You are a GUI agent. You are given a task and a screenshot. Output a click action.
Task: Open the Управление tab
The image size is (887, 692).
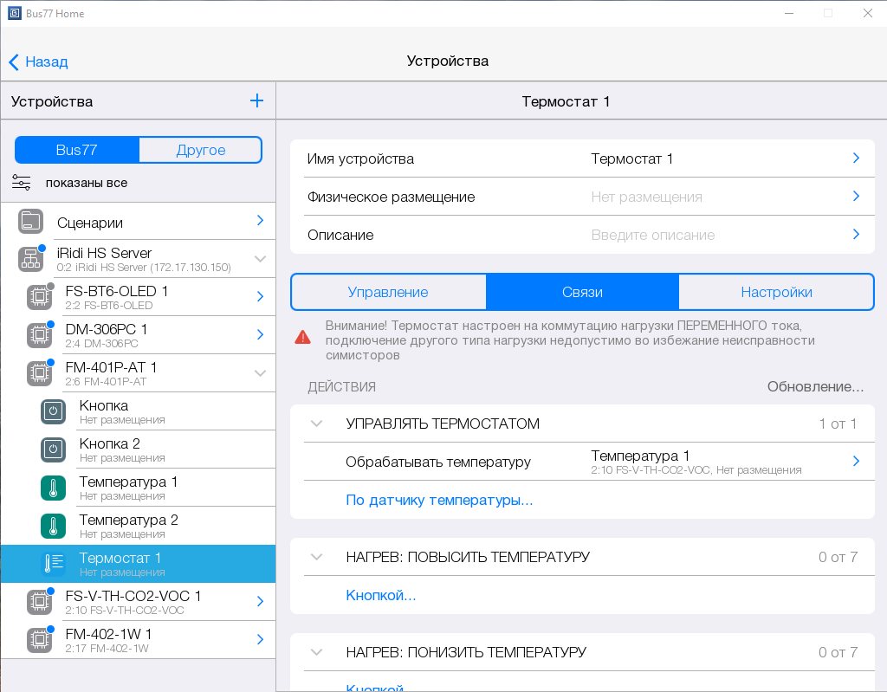[x=388, y=292]
